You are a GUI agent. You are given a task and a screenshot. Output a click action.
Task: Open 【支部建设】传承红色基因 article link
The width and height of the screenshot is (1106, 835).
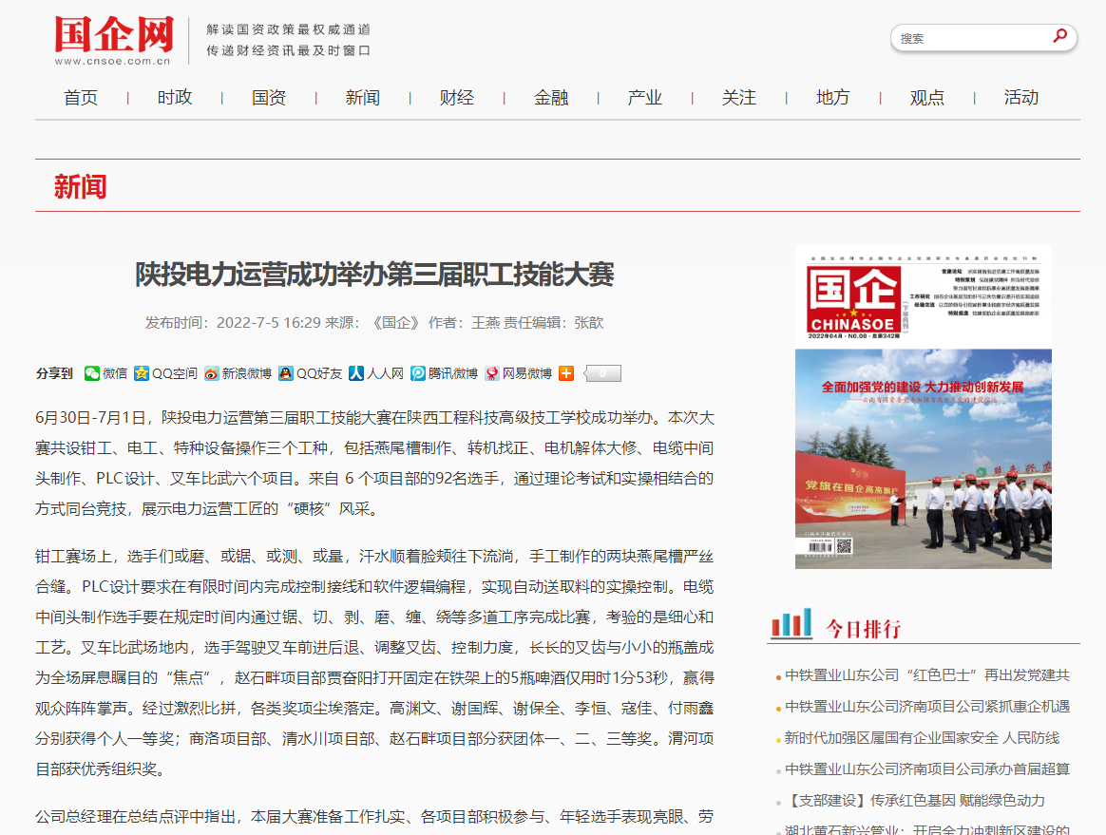click(916, 801)
